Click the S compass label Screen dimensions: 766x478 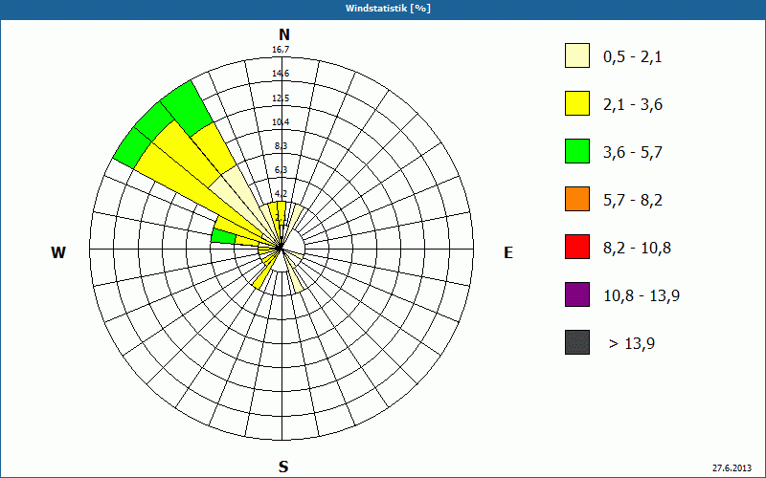[283, 467]
